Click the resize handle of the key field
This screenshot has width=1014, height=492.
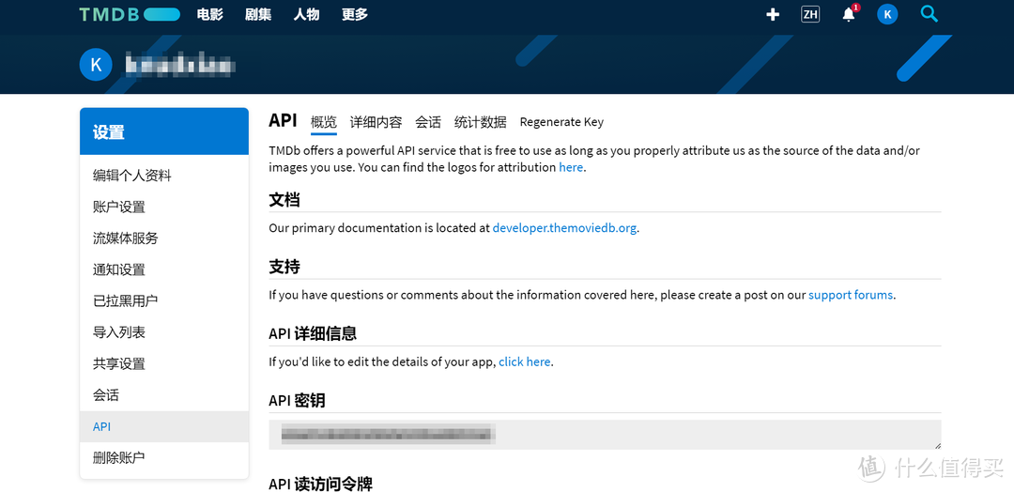pos(937,445)
